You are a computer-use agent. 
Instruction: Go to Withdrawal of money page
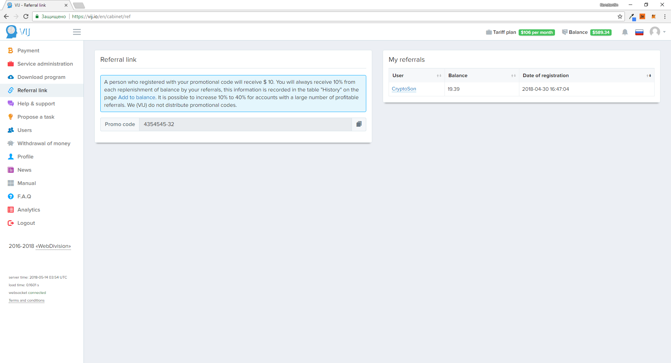point(44,143)
